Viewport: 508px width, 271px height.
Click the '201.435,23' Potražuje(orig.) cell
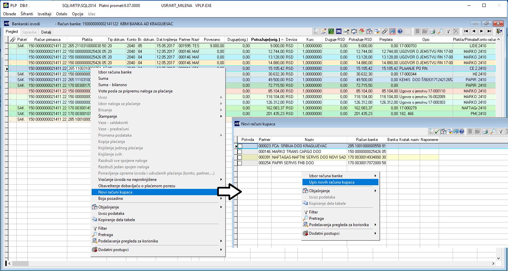(x=267, y=114)
